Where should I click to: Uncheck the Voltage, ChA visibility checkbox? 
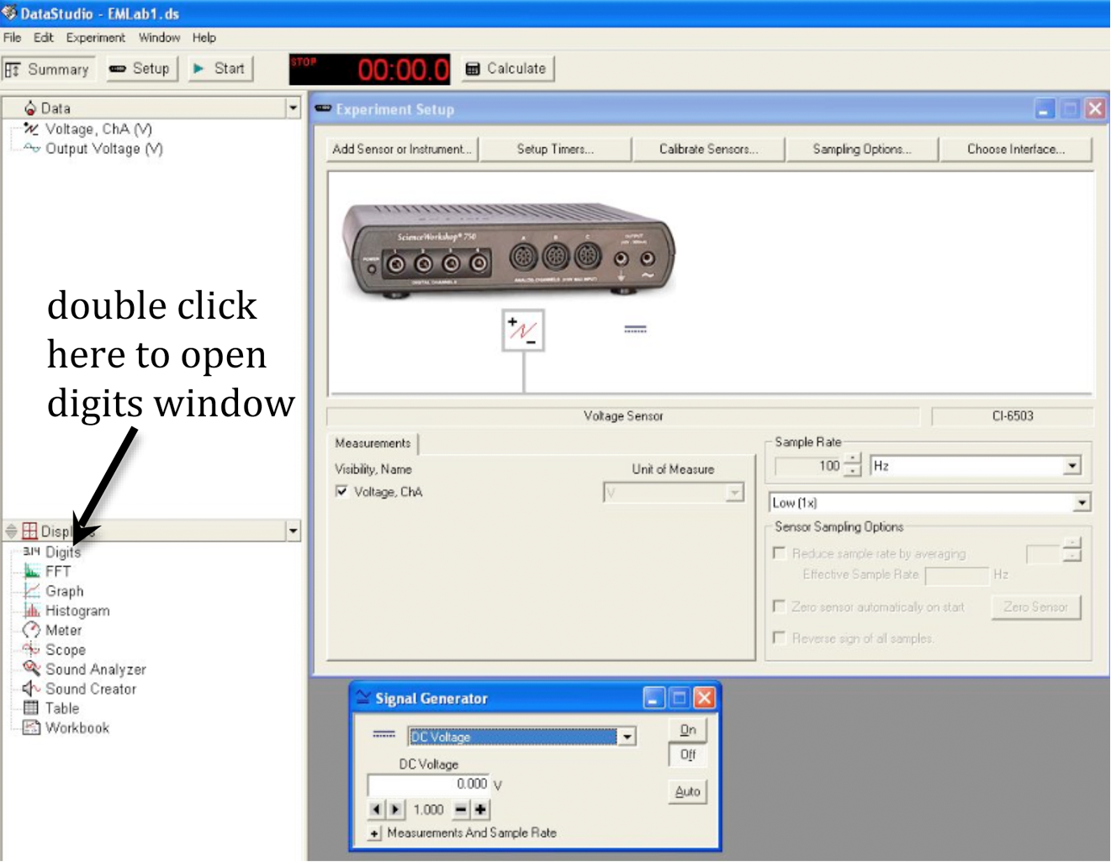tap(341, 492)
